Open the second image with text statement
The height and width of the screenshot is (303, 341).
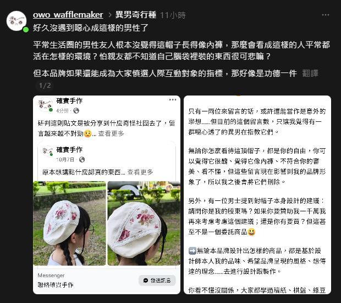click(257, 195)
